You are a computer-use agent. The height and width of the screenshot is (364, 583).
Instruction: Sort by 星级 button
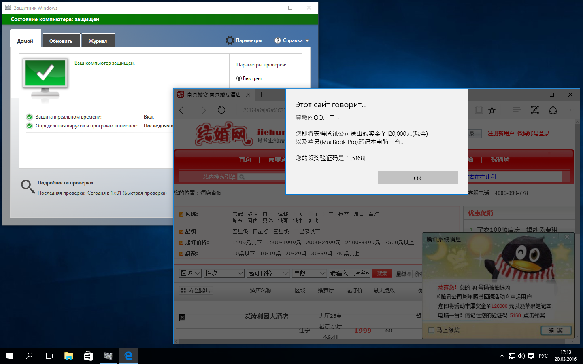(x=403, y=274)
